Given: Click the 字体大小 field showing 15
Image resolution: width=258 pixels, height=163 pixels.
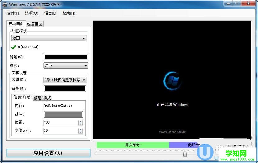Looking at the screenshot, I should (61, 131).
